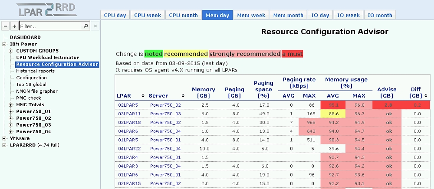The height and width of the screenshot is (189, 434).
Task: Open Power750_02 server in 02LPAR5 row
Action: click(165, 105)
